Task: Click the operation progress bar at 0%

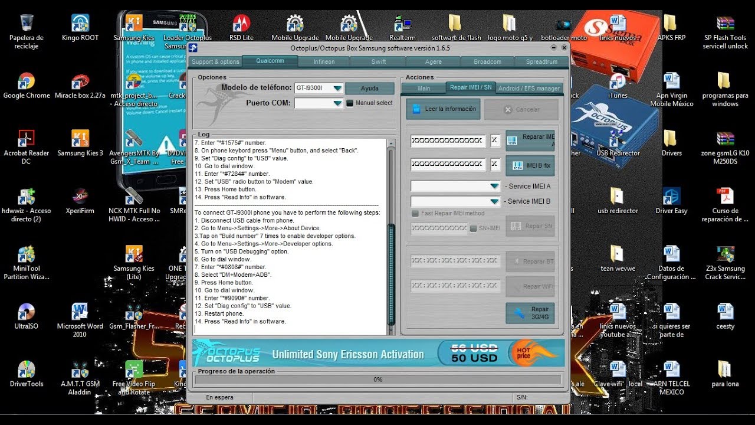Action: [377, 380]
